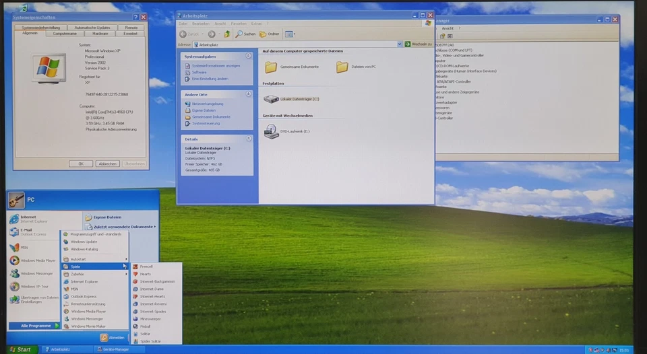647x354 pixels.
Task: Switch to the Hardware tab
Action: pyautogui.click(x=100, y=33)
